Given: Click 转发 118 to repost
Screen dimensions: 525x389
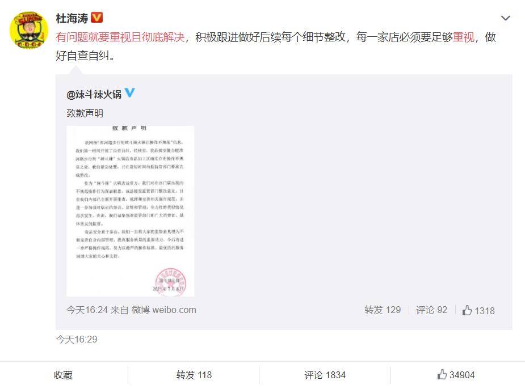Looking at the screenshot, I should coord(194,375).
